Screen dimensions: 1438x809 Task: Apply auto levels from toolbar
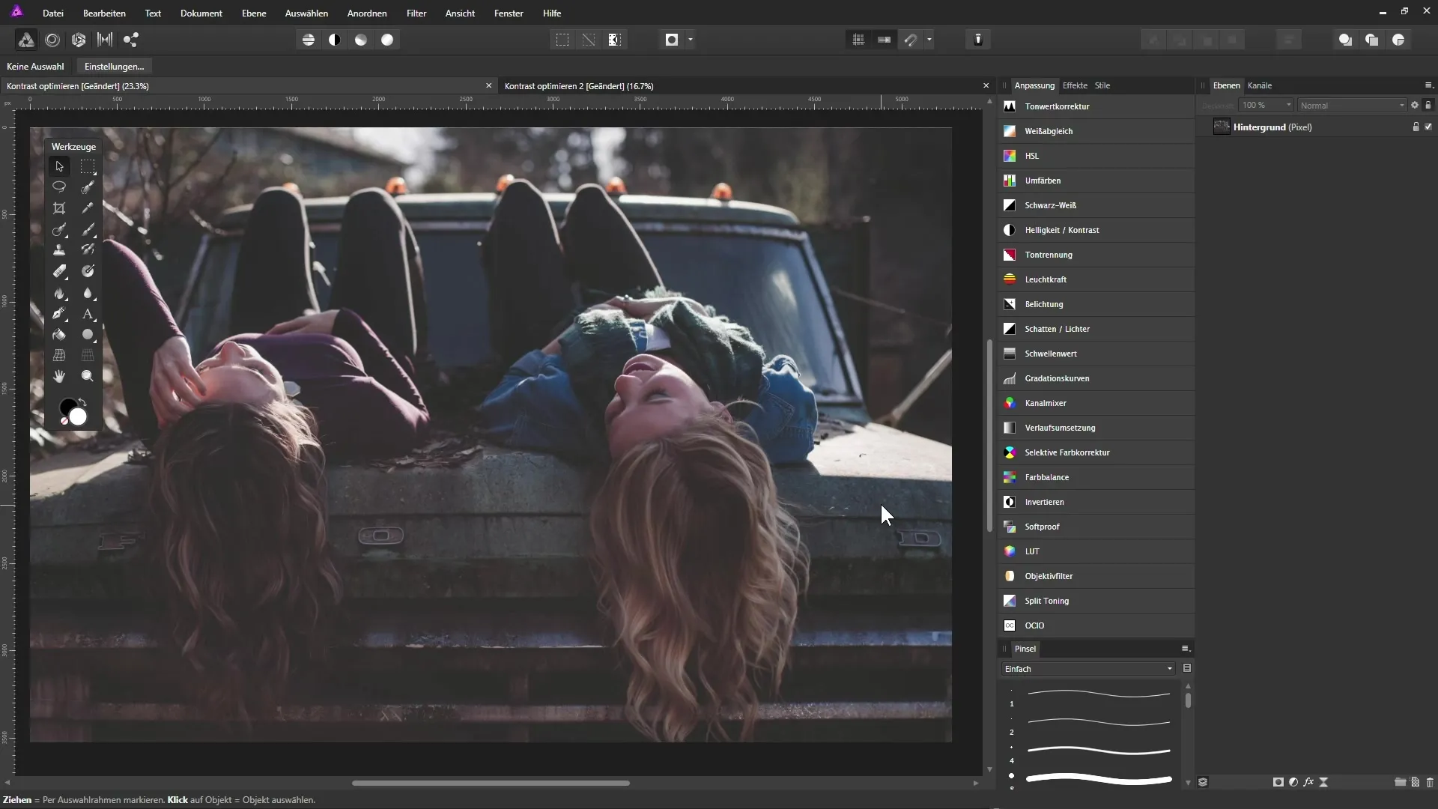tap(309, 40)
